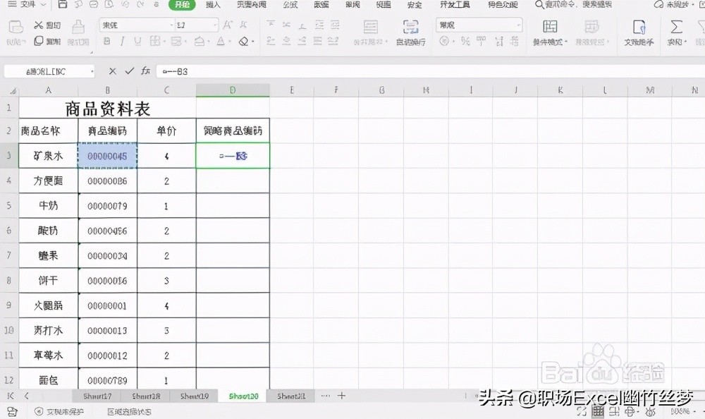Undo the last action
This screenshot has width=705, height=419.
point(125,4)
